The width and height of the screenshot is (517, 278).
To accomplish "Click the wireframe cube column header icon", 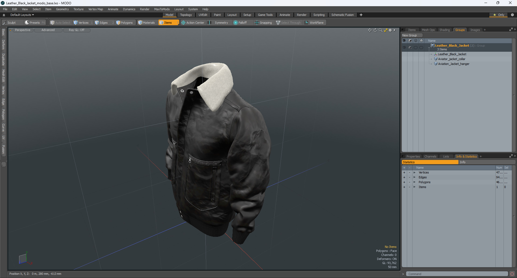I will click(416, 41).
